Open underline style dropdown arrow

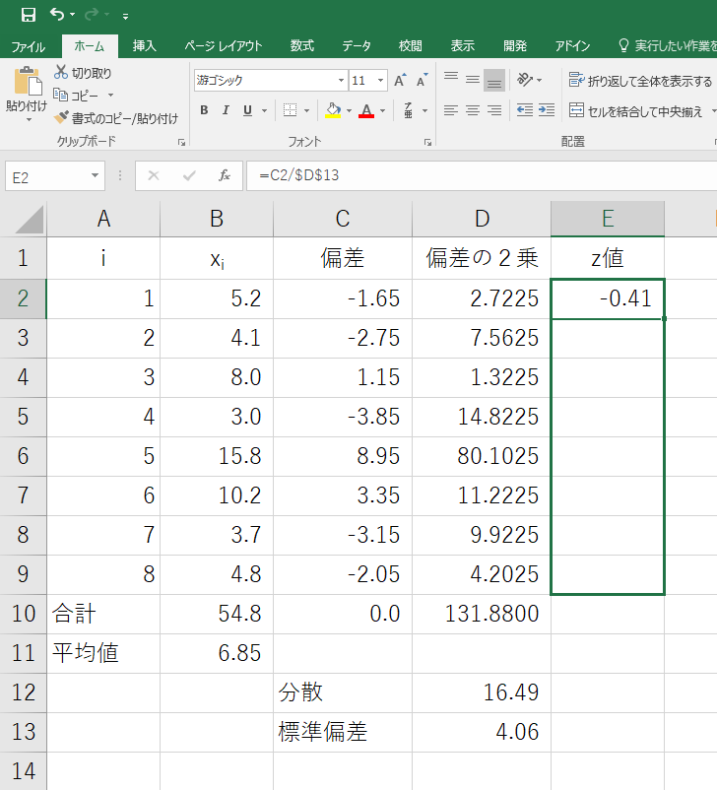tap(264, 110)
